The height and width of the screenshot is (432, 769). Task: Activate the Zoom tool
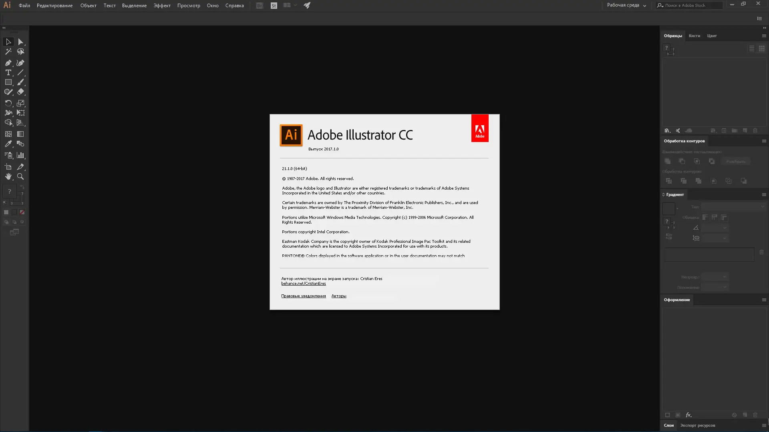pyautogui.click(x=20, y=176)
